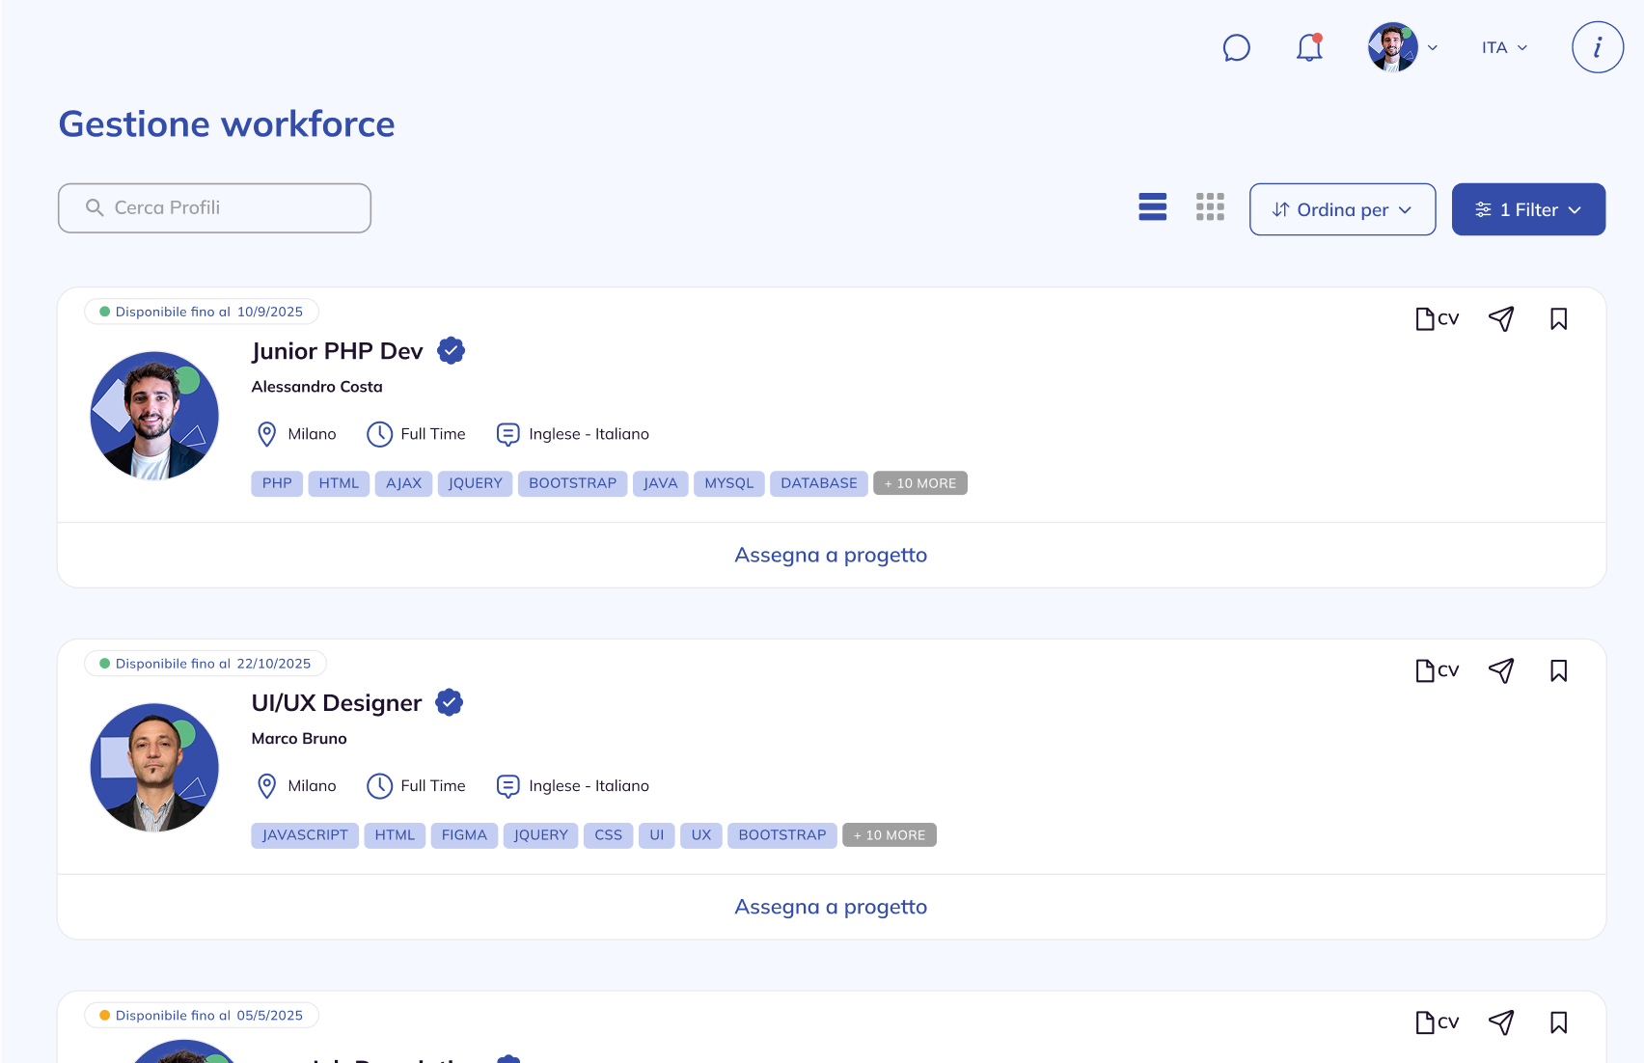Click the UI skill tag
The image size is (1644, 1063).
(657, 835)
